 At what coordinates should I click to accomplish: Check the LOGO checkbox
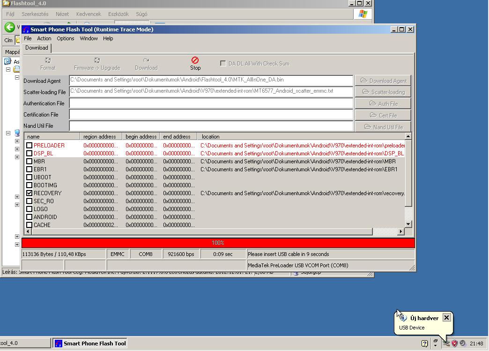(x=30, y=209)
